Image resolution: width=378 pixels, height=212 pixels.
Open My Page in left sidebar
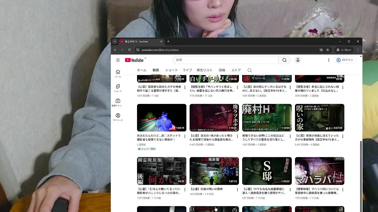[118, 117]
